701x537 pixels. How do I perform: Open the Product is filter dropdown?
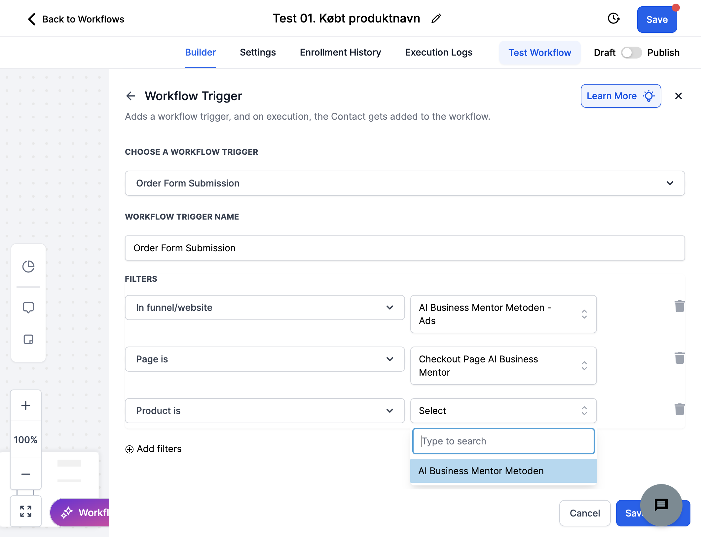tap(265, 411)
